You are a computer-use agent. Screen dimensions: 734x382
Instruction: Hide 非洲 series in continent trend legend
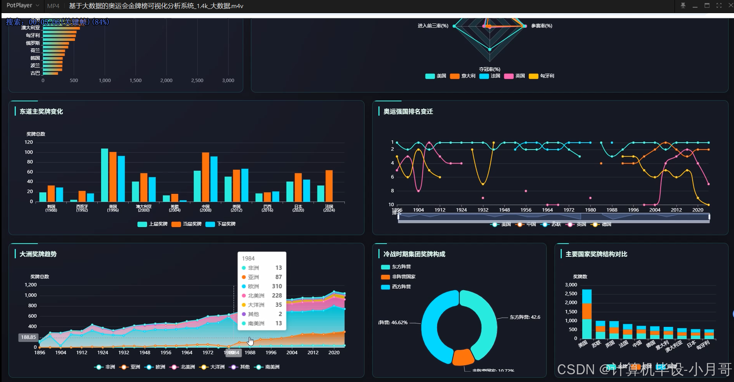[x=105, y=367]
